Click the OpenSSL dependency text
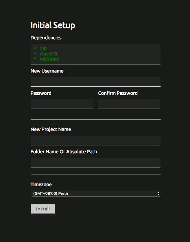190x242 pixels. click(49, 54)
